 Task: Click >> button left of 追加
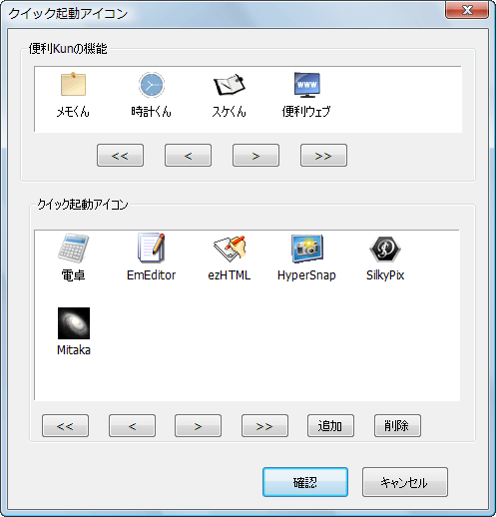tap(264, 425)
